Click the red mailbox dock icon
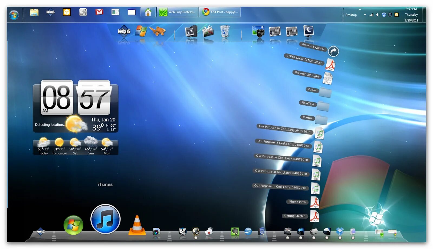The height and width of the screenshot is (249, 433). 209,231
